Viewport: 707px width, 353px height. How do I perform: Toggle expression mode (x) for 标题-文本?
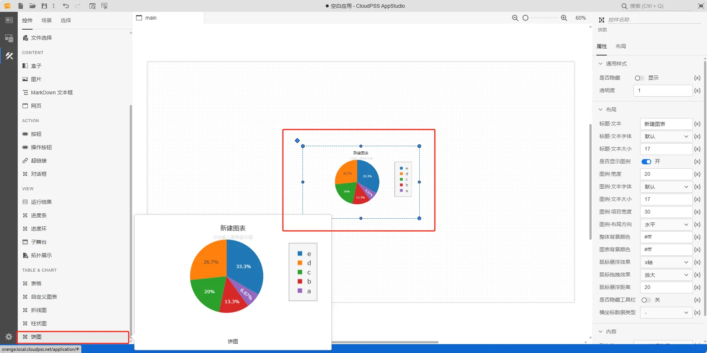point(697,124)
